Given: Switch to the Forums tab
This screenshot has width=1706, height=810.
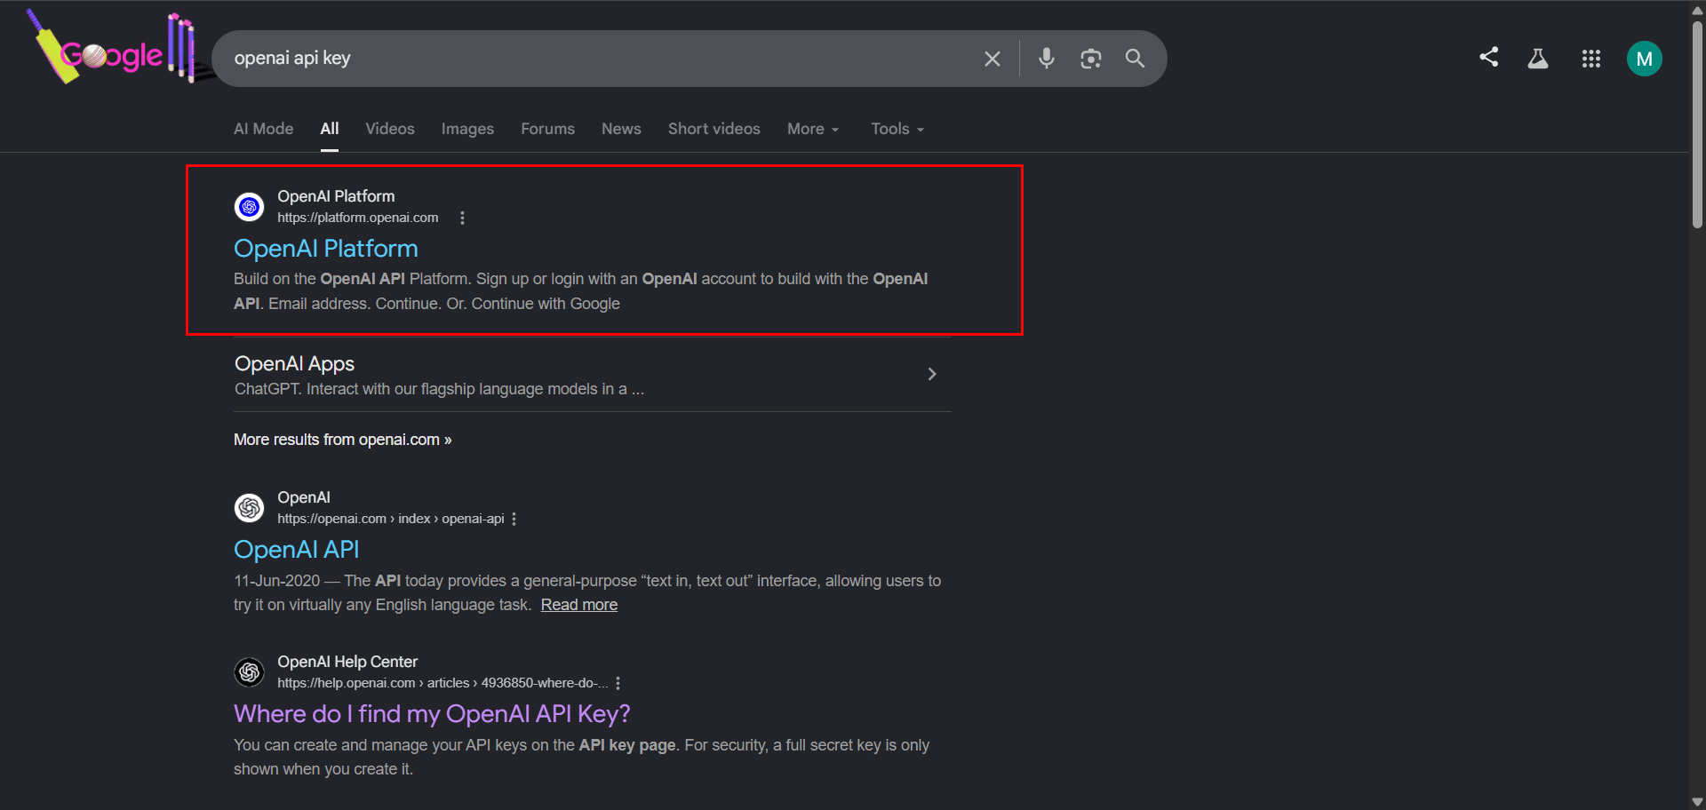Looking at the screenshot, I should click(x=548, y=129).
